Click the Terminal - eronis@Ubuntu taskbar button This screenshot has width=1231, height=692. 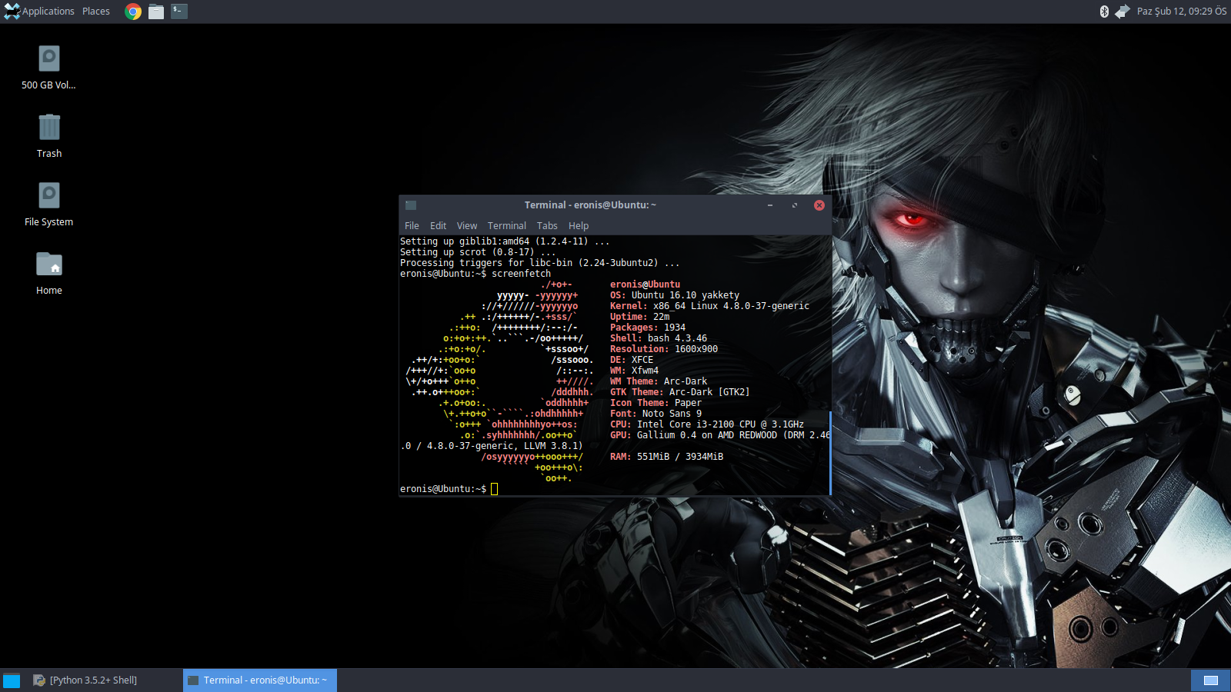[260, 680]
